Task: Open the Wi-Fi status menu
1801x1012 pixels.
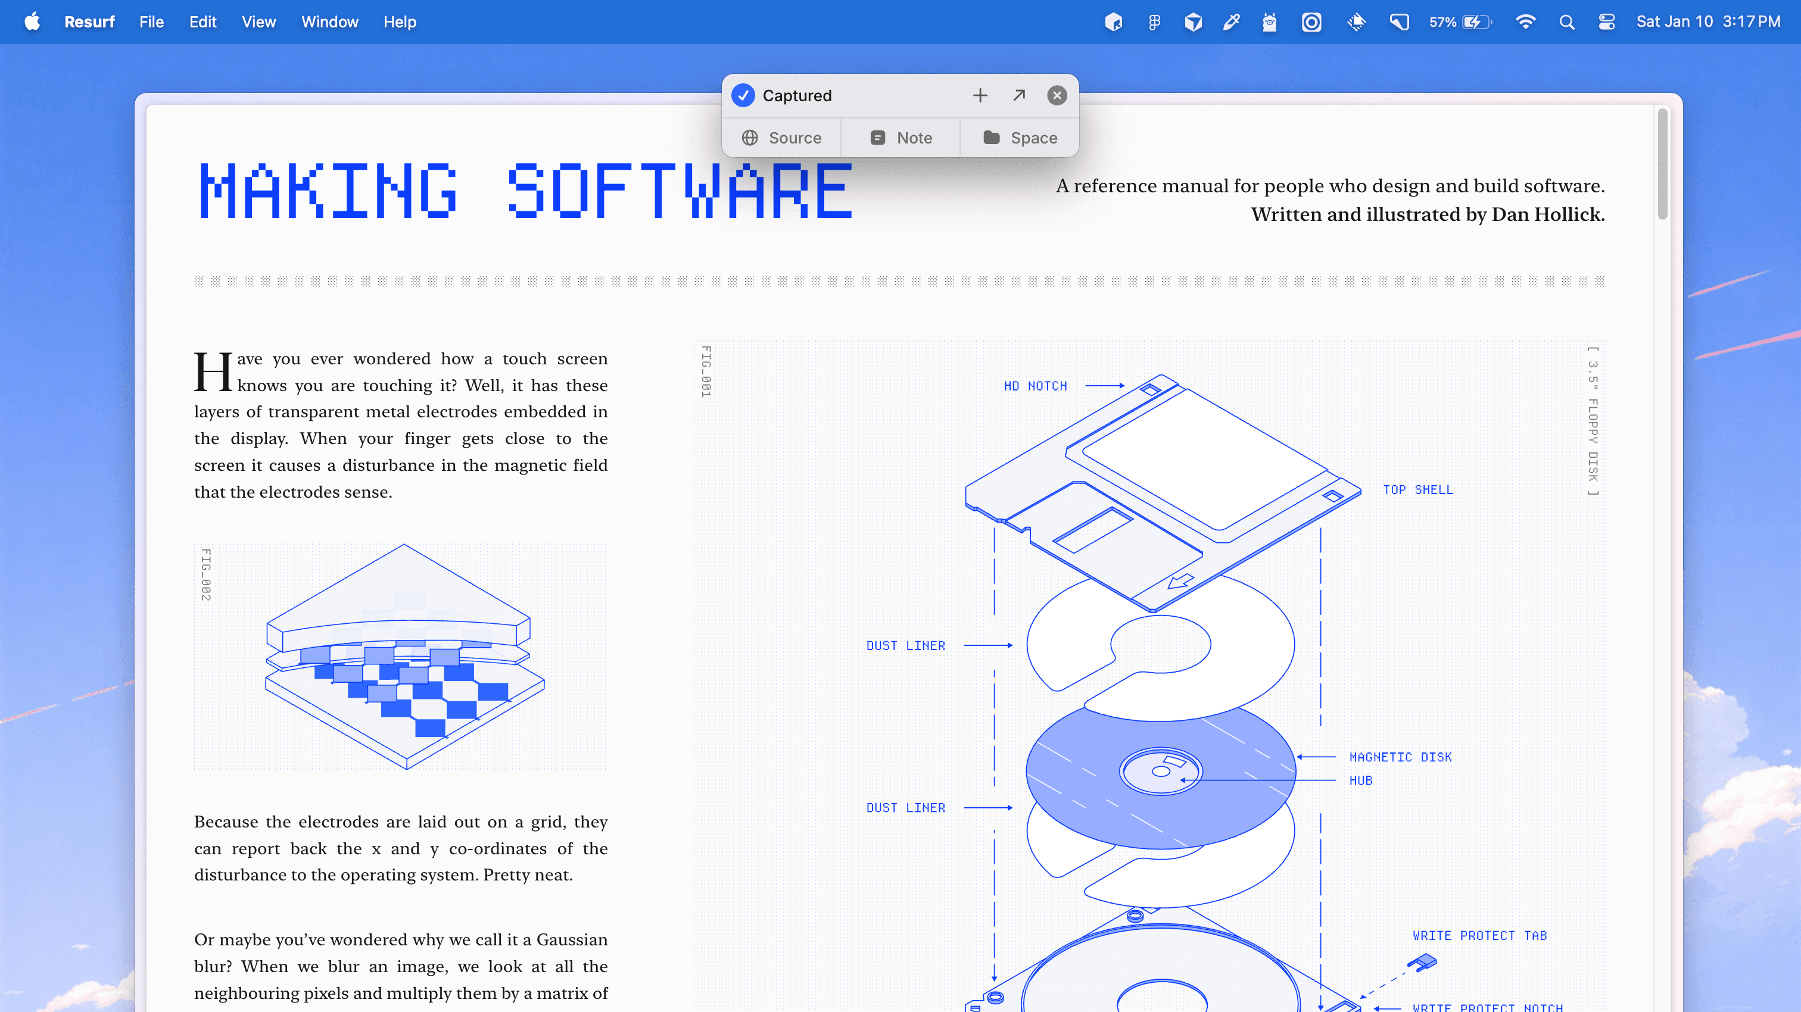Action: pyautogui.click(x=1525, y=23)
